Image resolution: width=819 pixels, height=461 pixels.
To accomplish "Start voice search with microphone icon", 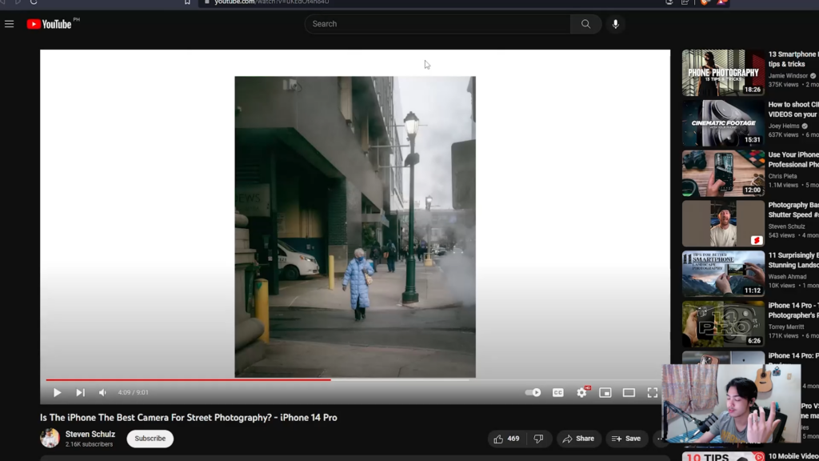I will [x=615, y=24].
